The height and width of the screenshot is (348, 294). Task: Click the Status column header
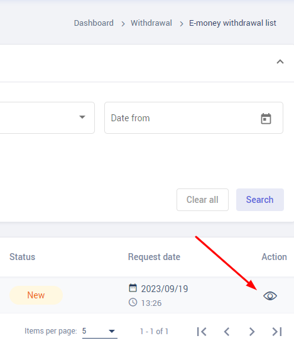(x=22, y=257)
